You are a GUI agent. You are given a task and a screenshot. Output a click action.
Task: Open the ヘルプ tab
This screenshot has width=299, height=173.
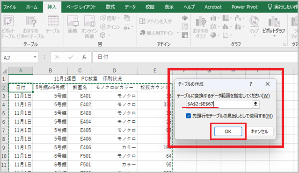[x=189, y=7]
